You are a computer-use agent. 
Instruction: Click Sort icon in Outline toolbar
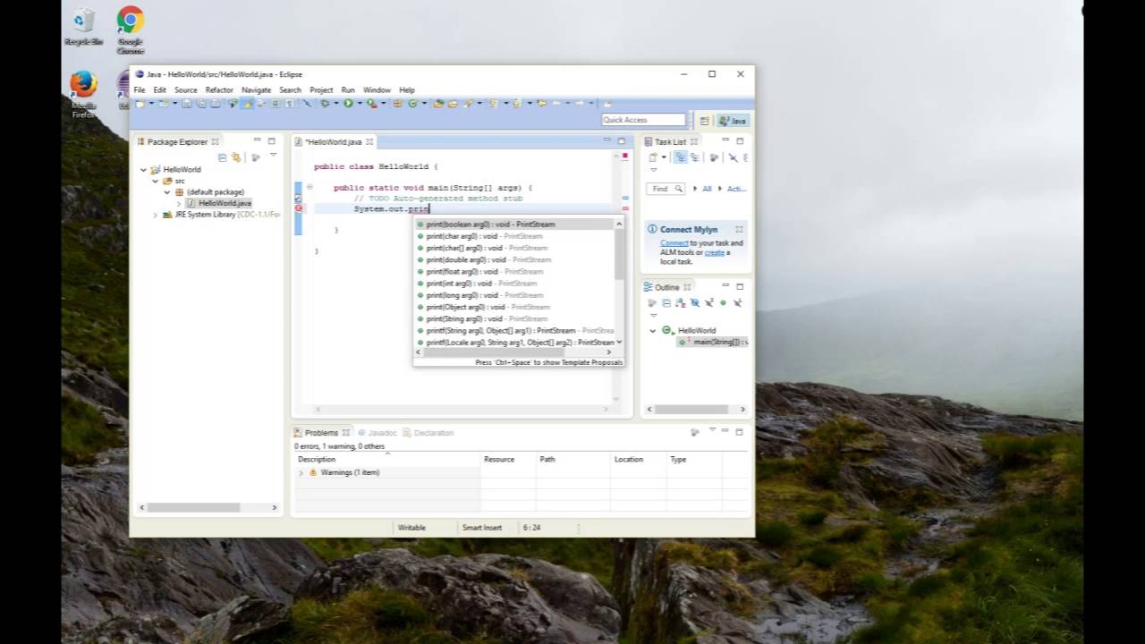click(x=681, y=302)
